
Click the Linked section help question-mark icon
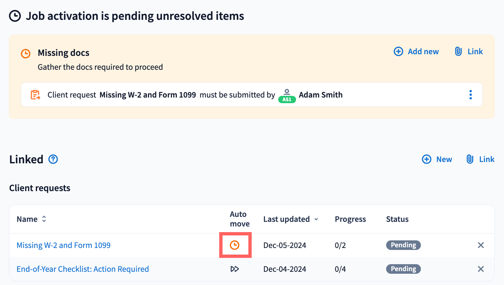click(x=53, y=159)
